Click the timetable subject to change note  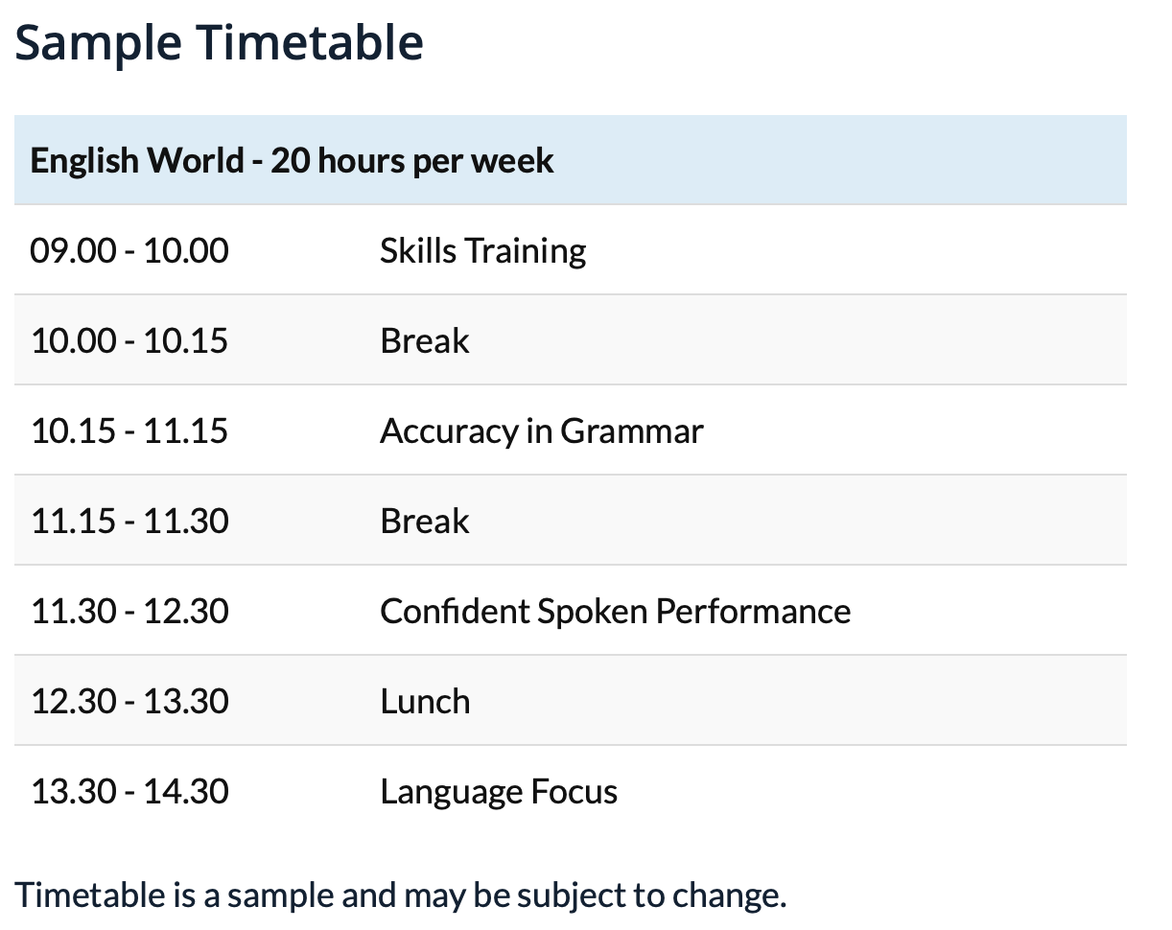click(x=401, y=895)
